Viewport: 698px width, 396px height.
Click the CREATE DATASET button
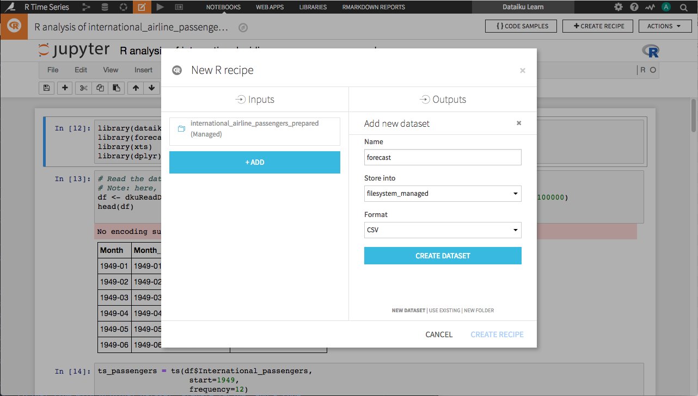443,256
